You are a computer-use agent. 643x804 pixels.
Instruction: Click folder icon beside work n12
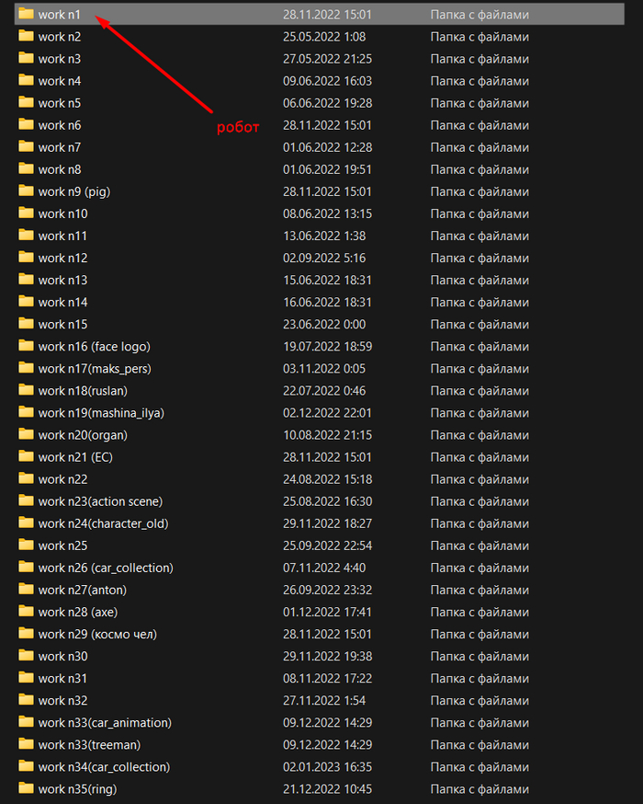[26, 257]
